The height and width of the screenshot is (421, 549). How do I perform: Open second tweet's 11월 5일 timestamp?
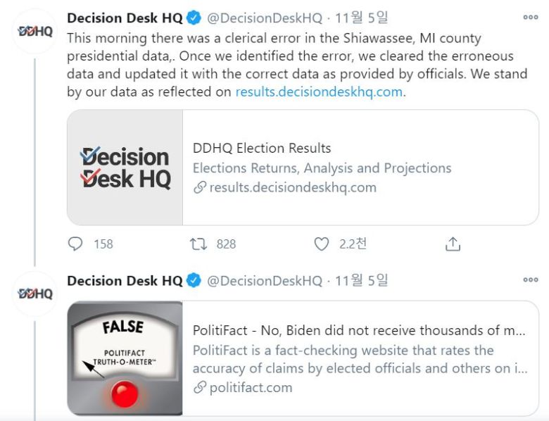click(x=361, y=281)
